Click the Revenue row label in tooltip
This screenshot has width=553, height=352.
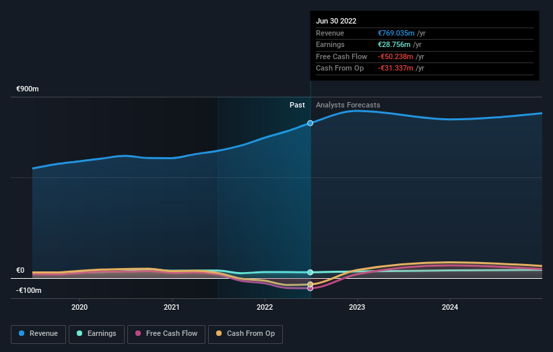click(330, 33)
